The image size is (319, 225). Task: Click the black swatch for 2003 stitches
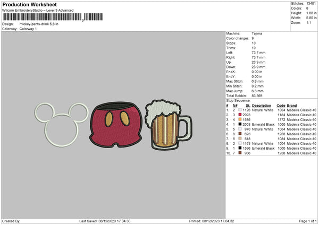pos(240,124)
